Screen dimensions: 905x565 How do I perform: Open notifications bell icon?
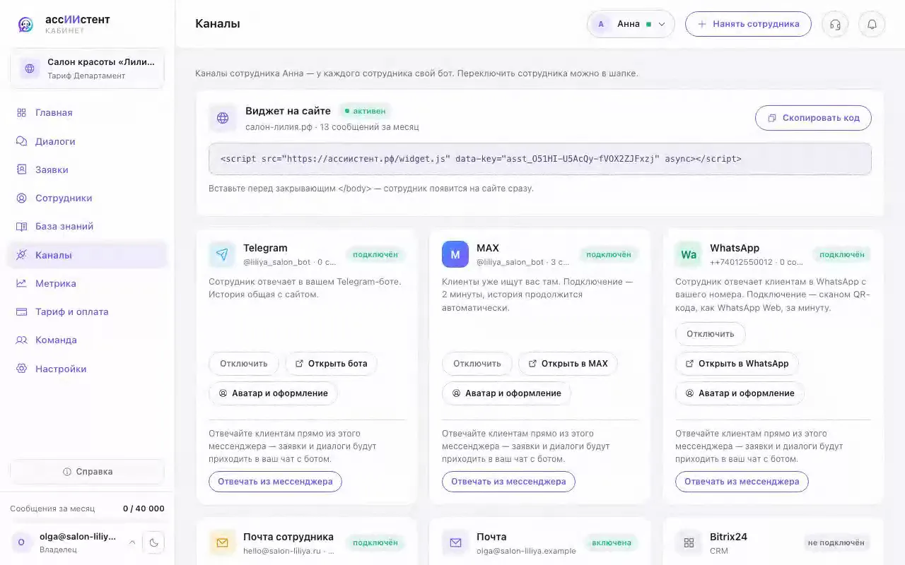click(872, 24)
